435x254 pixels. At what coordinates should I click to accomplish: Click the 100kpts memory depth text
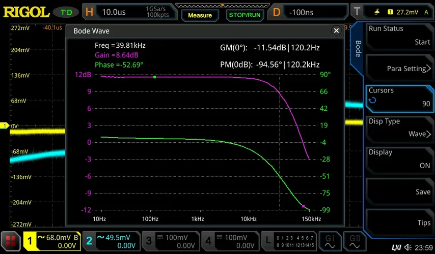157,15
